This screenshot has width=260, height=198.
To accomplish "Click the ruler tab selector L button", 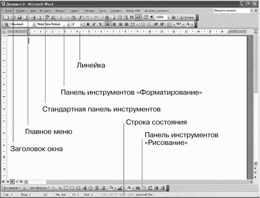I will tap(4, 31).
